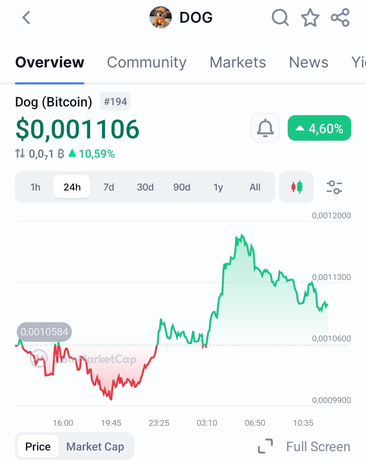Image resolution: width=366 pixels, height=462 pixels.
Task: Open the News tab
Action: click(308, 62)
